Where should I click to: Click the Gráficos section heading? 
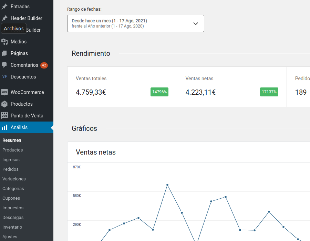(x=84, y=128)
